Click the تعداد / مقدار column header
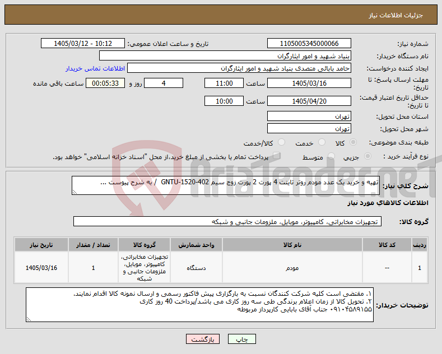The image size is (442, 354). [93, 245]
